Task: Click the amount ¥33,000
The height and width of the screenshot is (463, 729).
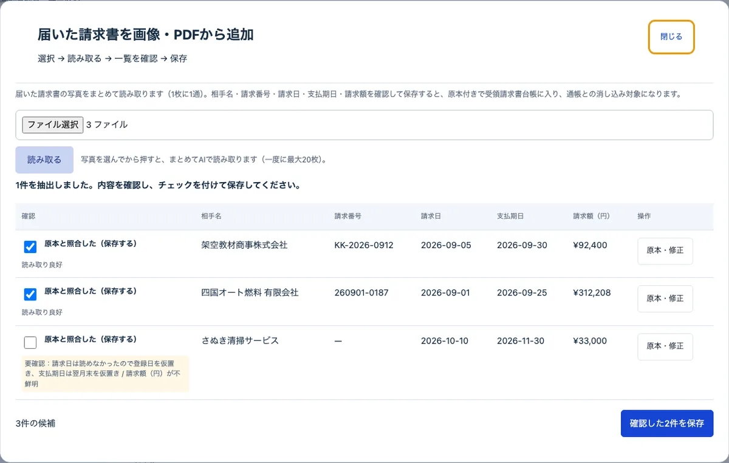Action: pyautogui.click(x=590, y=340)
